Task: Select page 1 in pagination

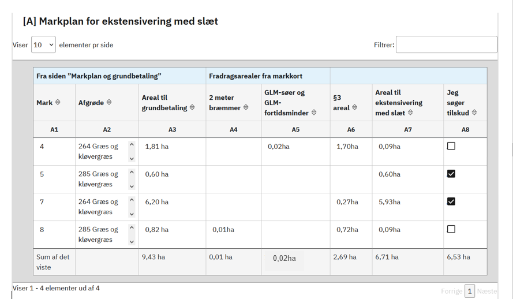Action: 470,291
